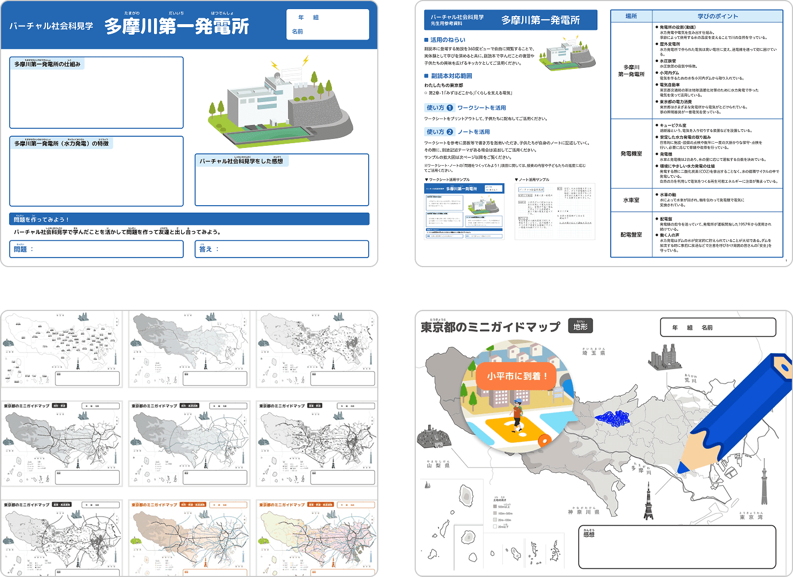793x577 pixels.
Task: Click the orange location pin in the circle
Action: [x=544, y=440]
